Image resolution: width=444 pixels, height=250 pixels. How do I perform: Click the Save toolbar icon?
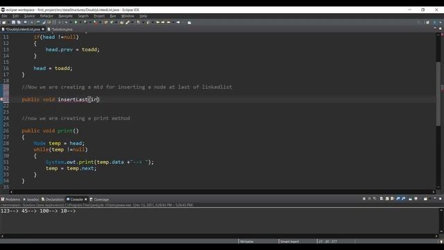[x=13, y=22]
